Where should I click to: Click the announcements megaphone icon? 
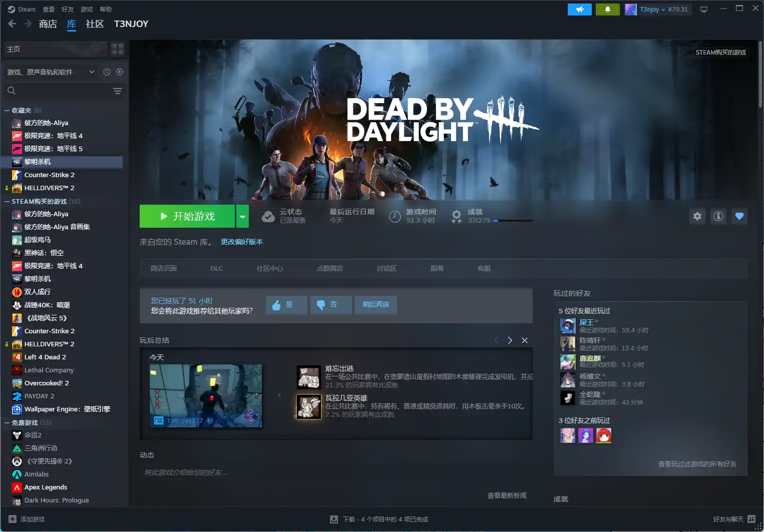579,10
